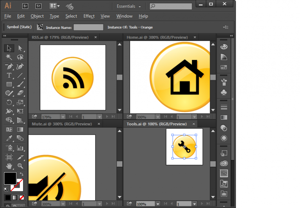Viewport: 300px width, 208px height.
Task: Click the black Fill color swatch
Action: pos(10,178)
